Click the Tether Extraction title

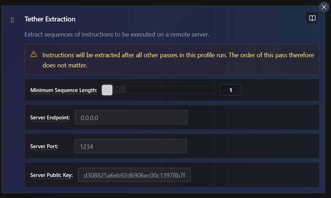point(50,19)
